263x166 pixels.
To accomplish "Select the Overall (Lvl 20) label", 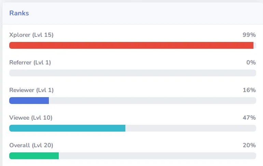I will (x=31, y=145).
